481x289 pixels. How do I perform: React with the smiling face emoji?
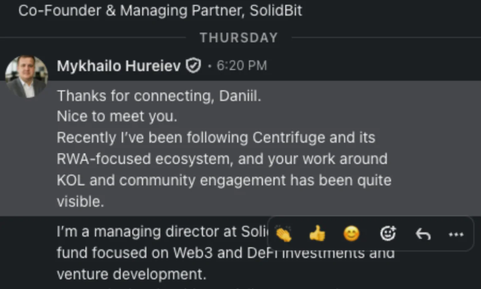352,234
